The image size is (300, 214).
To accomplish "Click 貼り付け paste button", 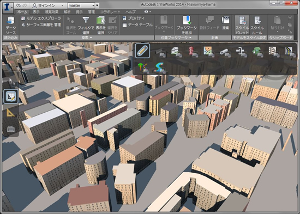I will (x=277, y=24).
